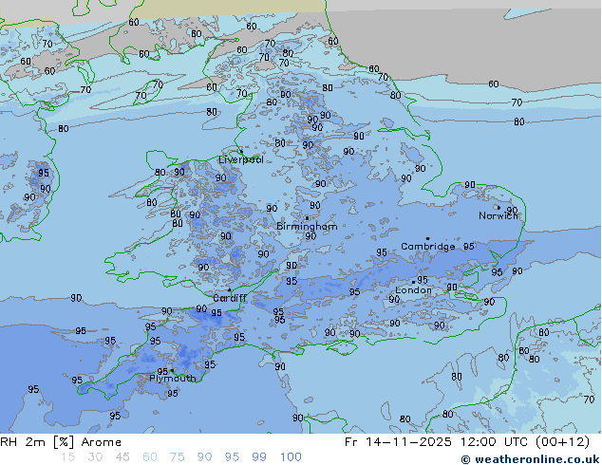Click the 'RH 2m [%] Arome' title
This screenshot has height=465, width=602.
61,442
